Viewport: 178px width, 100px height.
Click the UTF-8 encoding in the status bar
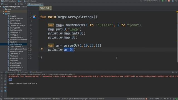click(x=166, y=99)
